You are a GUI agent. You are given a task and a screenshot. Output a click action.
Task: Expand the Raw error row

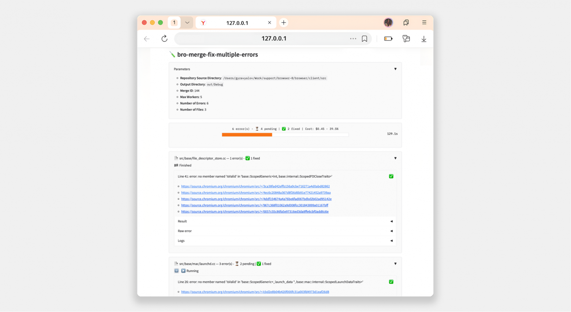point(285,231)
